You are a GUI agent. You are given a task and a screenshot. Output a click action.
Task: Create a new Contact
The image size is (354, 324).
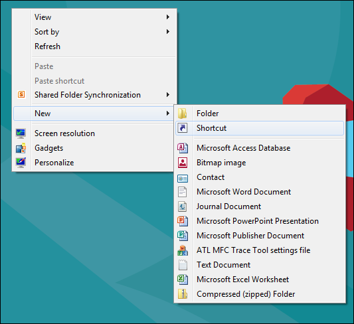point(260,177)
